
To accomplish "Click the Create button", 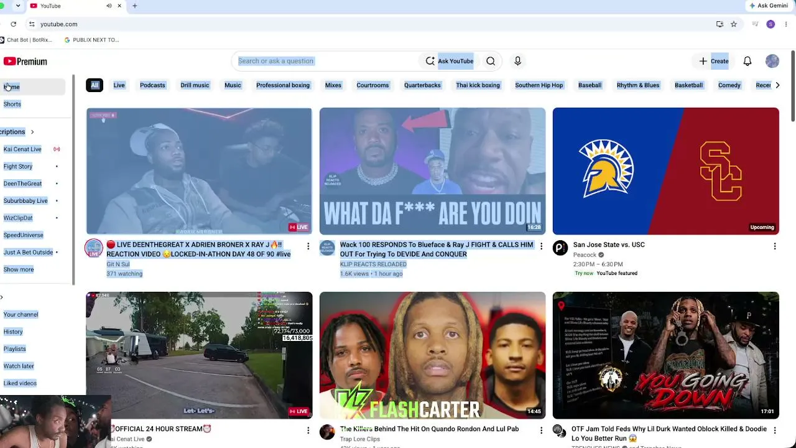I will click(x=713, y=61).
